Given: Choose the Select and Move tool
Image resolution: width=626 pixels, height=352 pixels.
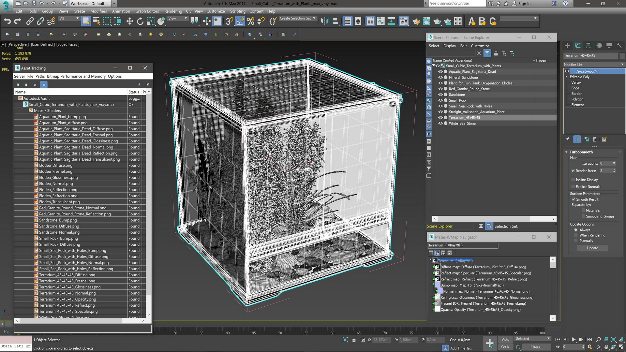Looking at the screenshot, I should coord(130,22).
